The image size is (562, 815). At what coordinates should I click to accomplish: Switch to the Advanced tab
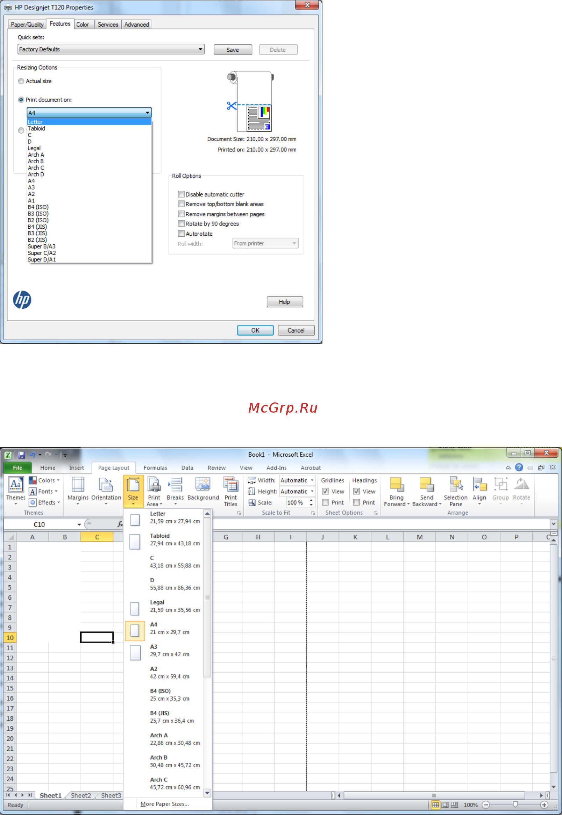coord(137,24)
